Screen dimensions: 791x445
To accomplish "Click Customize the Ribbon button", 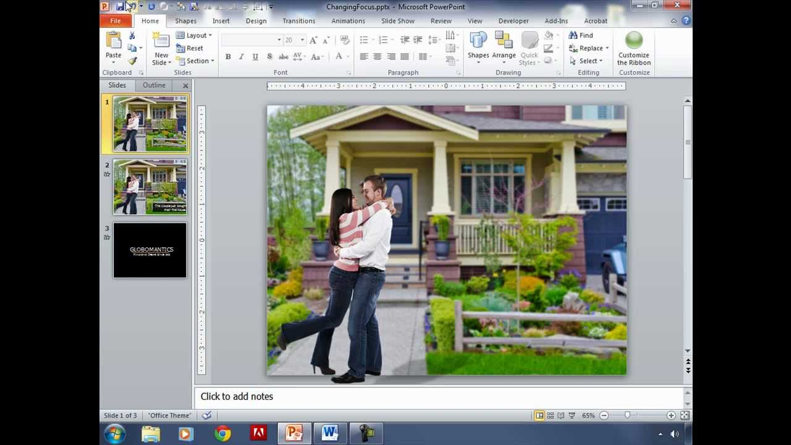I will pyautogui.click(x=634, y=49).
